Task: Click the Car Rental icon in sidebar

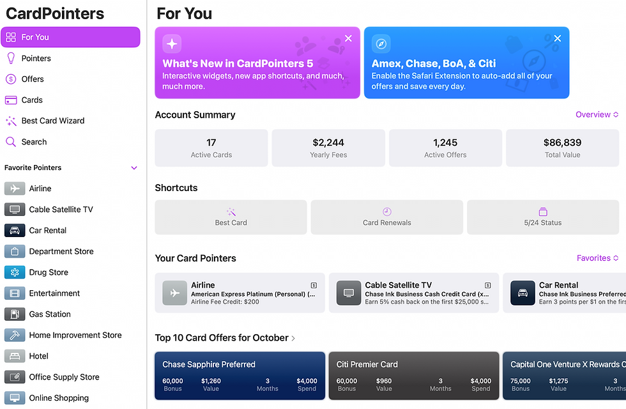Action: 15,231
